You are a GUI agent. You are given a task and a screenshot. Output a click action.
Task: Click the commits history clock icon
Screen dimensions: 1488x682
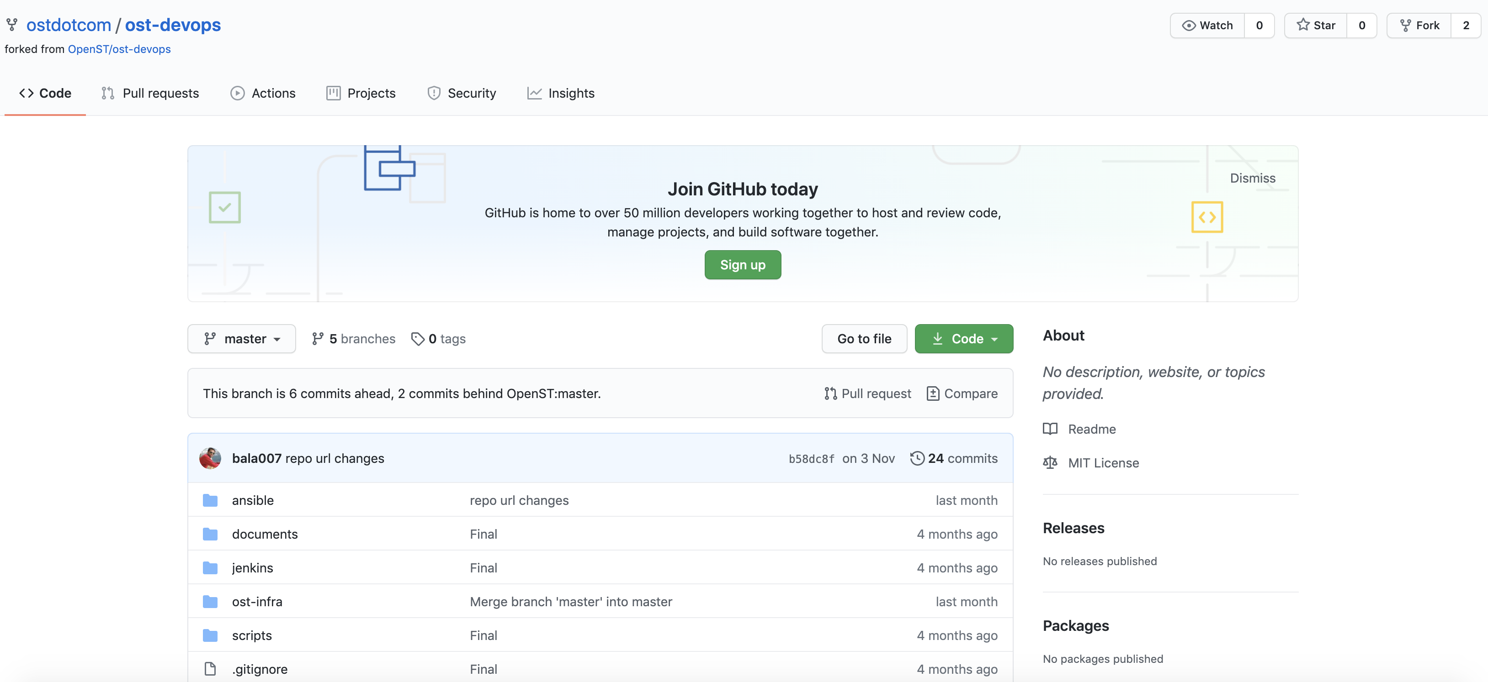pos(917,458)
